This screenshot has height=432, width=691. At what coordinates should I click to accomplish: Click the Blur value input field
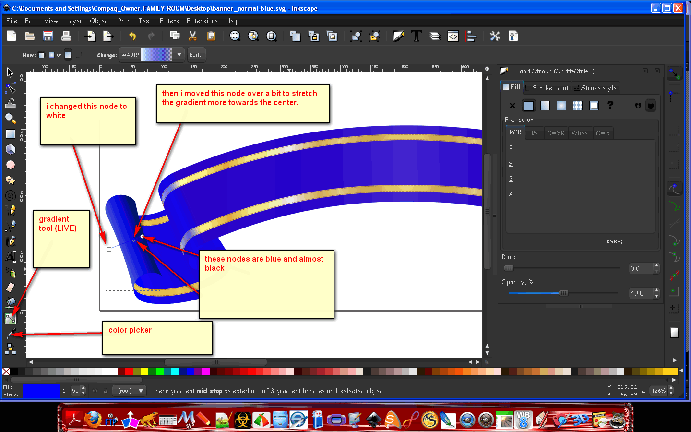[x=641, y=268]
